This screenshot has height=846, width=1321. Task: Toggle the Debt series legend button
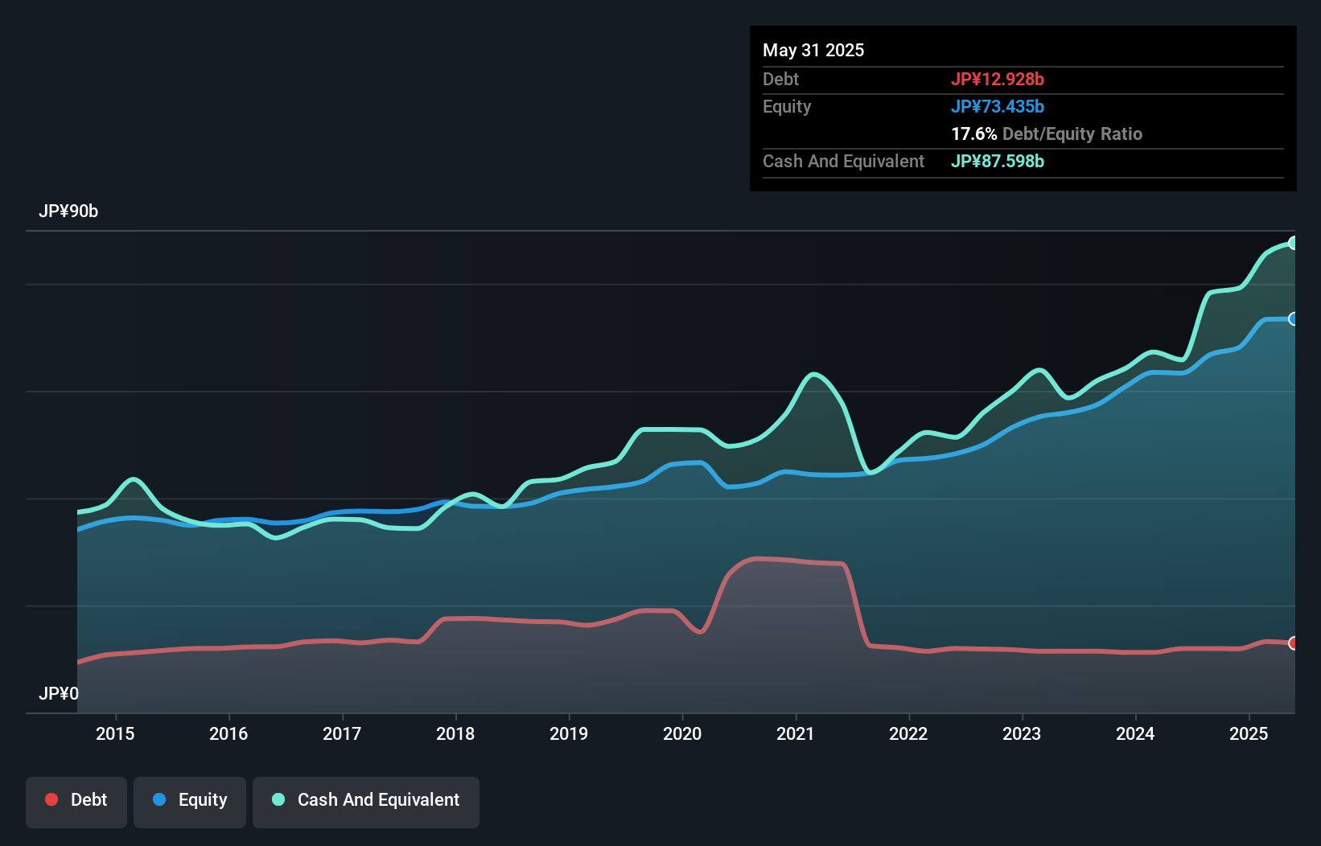tap(76, 802)
